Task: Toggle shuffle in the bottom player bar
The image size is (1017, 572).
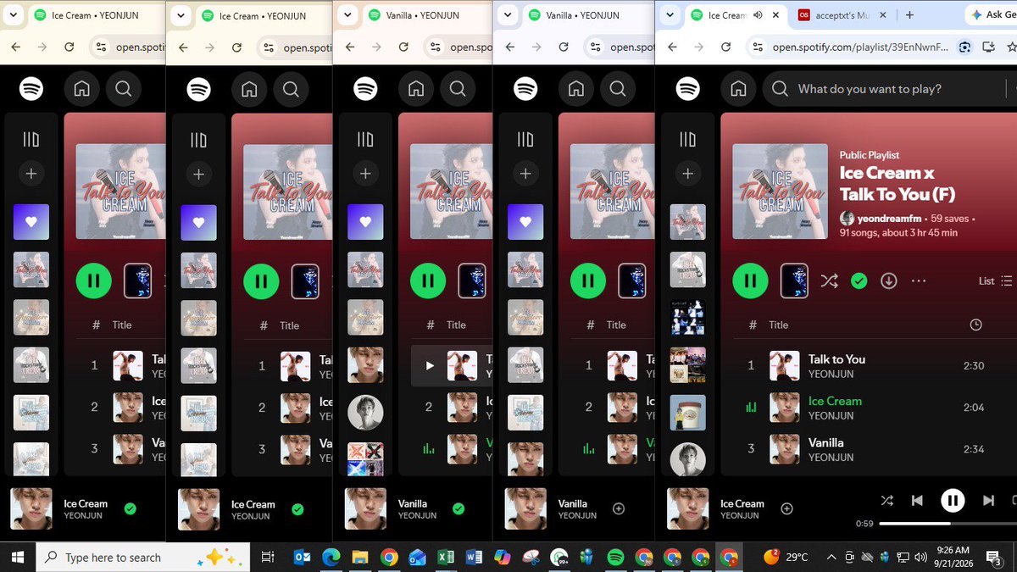Action: coord(886,501)
